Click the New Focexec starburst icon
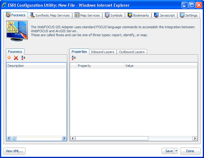204x158 pixels. (x=9, y=58)
